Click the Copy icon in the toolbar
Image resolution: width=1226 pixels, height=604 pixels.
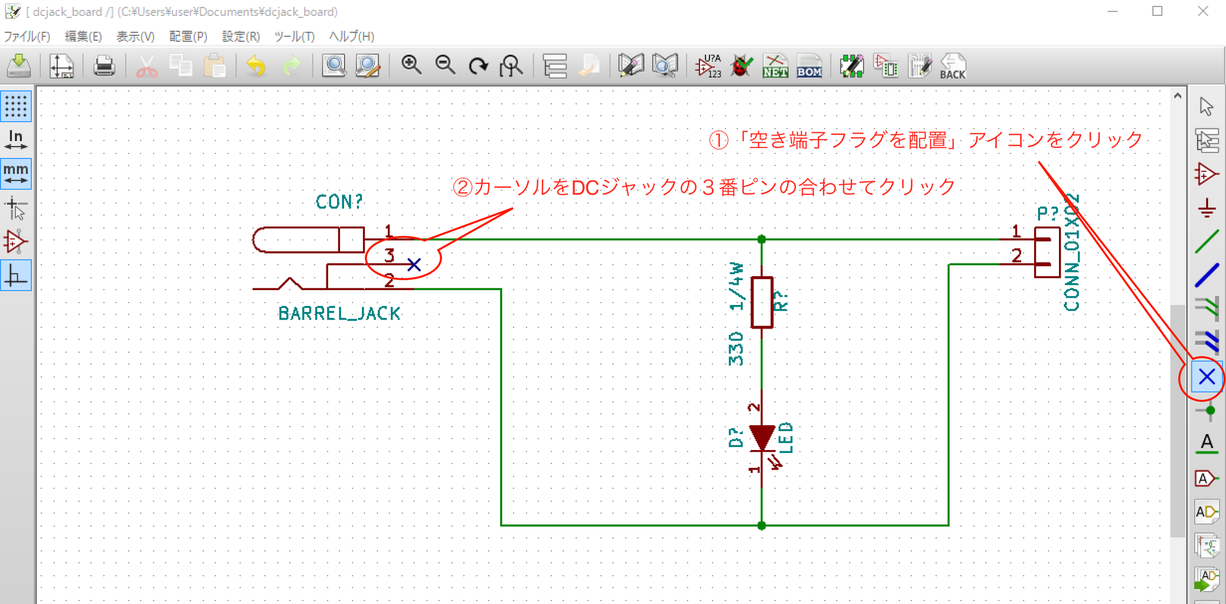(x=181, y=65)
